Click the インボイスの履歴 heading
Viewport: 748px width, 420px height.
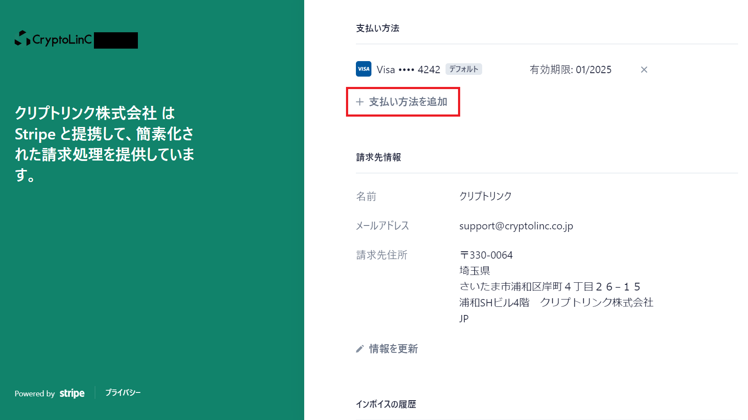coord(386,404)
